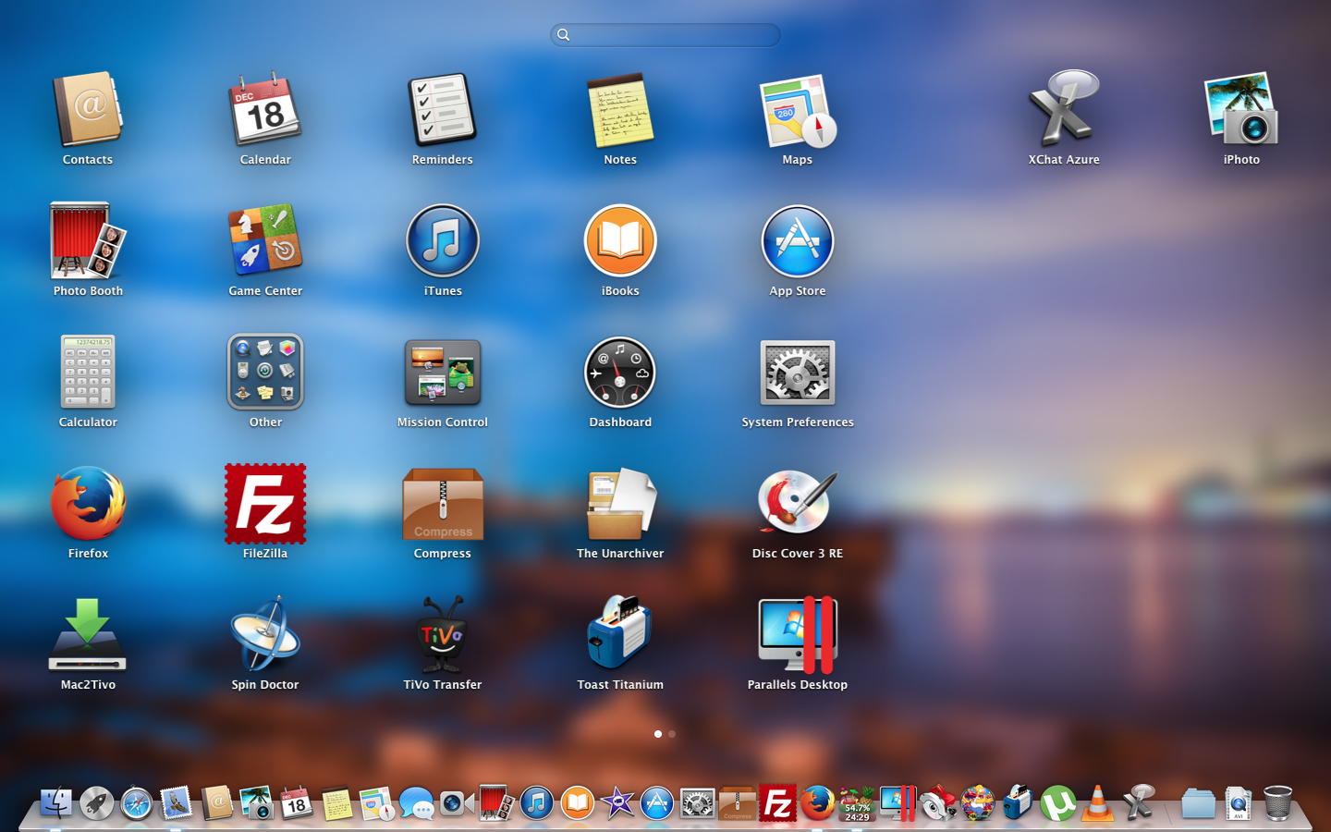Expand the Other apps folder
The height and width of the screenshot is (832, 1331).
[265, 372]
